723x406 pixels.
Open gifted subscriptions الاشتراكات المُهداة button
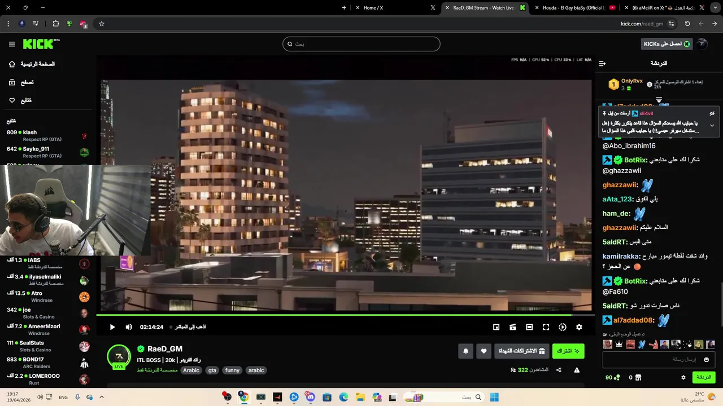(x=521, y=351)
